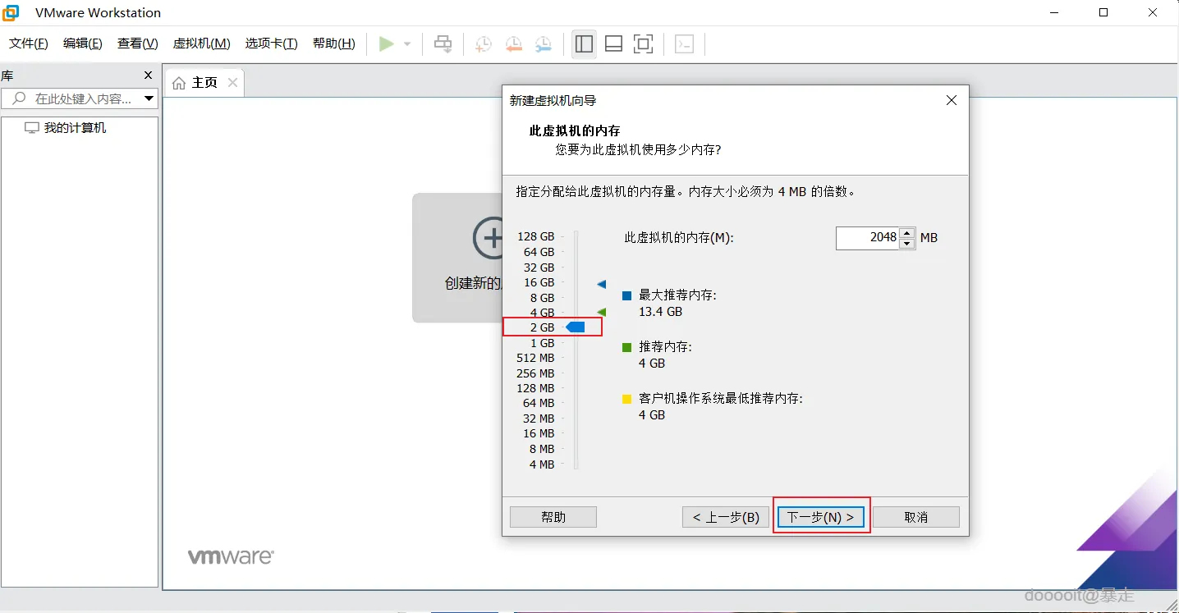1179x613 pixels.
Task: Take a snapshot using the snapshot icon
Action: [483, 43]
